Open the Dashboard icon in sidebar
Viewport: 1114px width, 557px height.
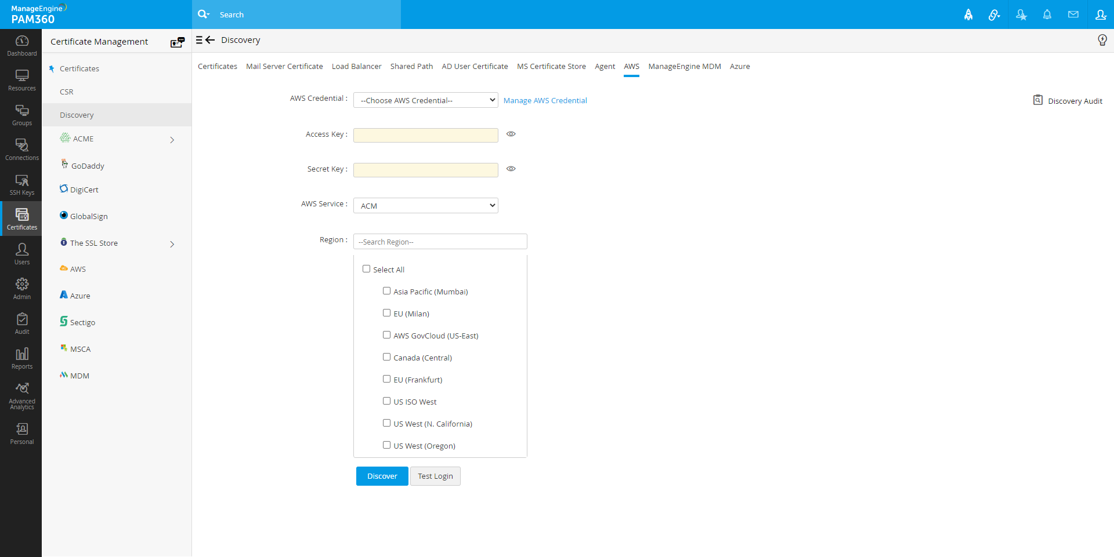[x=21, y=45]
